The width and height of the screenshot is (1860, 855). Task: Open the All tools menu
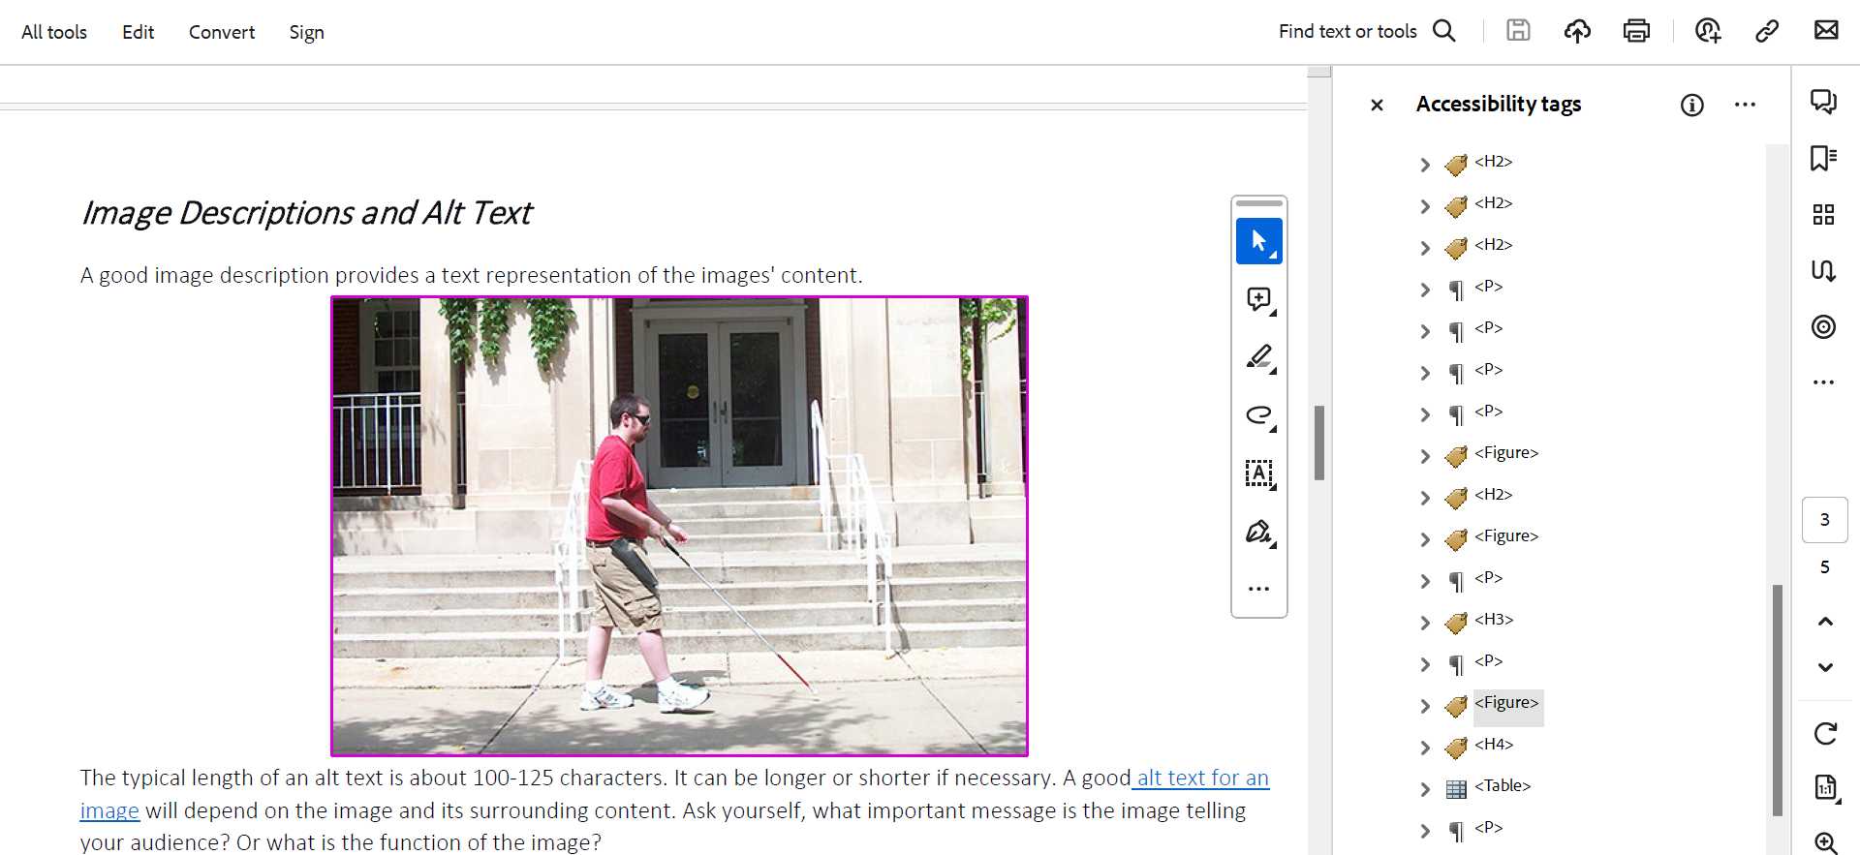[54, 32]
